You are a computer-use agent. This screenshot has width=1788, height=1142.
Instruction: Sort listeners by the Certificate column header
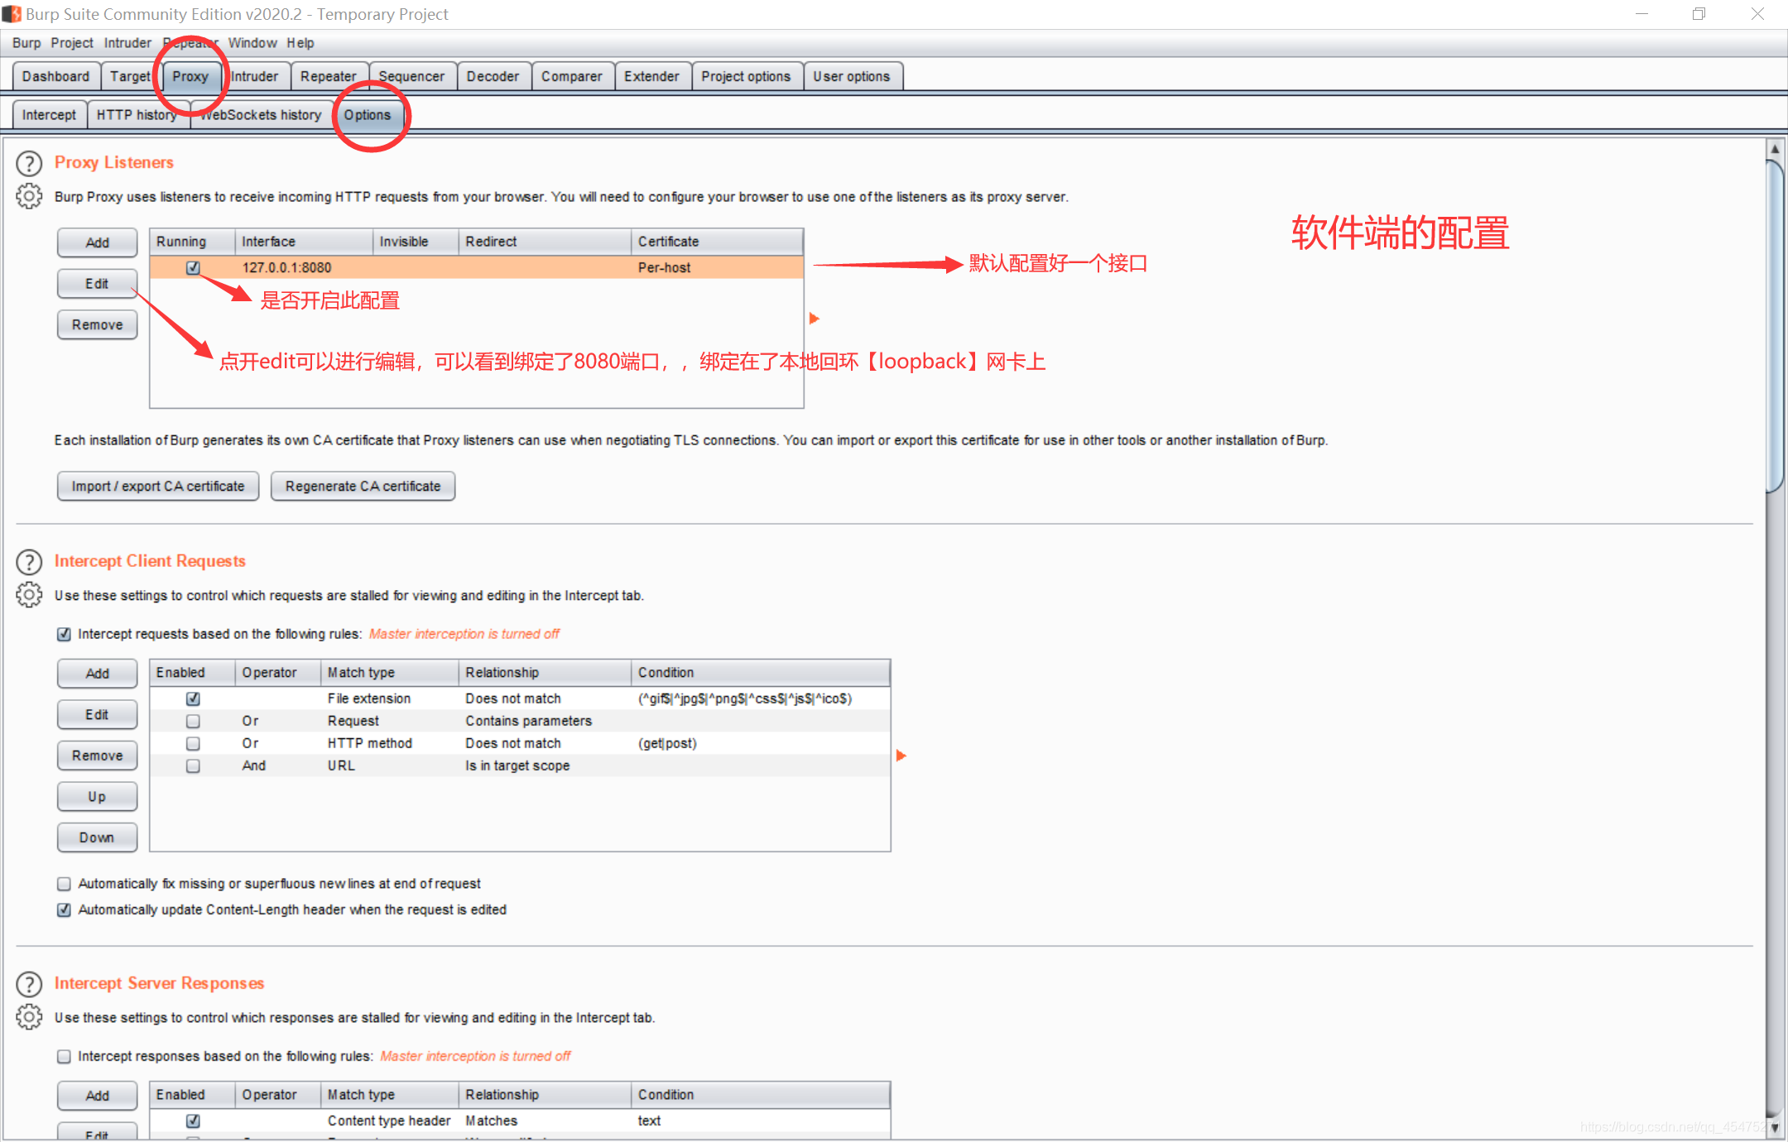[x=717, y=242]
